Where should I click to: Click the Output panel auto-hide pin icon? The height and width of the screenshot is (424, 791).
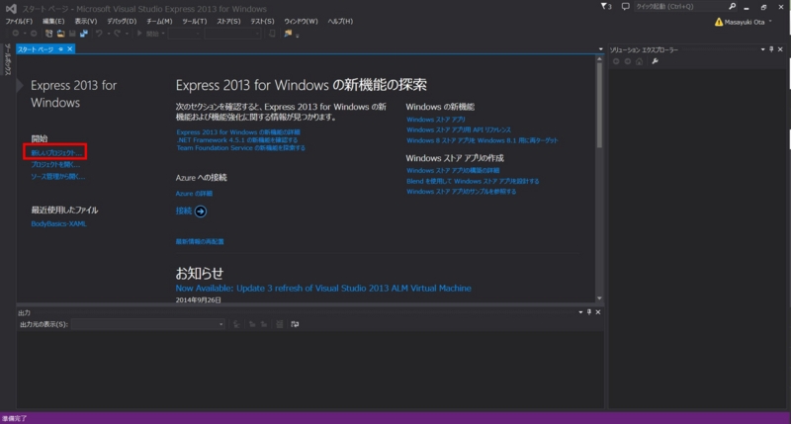tap(588, 312)
